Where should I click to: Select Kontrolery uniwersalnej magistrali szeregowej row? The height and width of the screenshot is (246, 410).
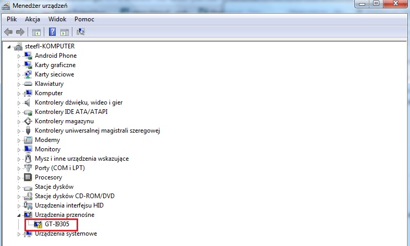(x=97, y=131)
